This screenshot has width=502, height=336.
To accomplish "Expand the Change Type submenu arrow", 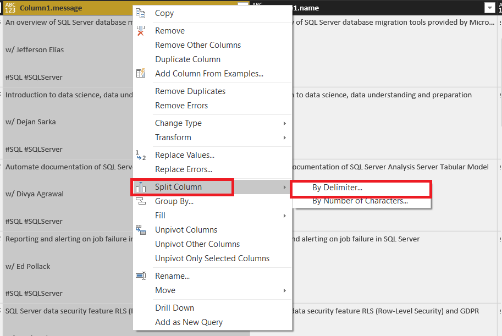I will [x=284, y=123].
